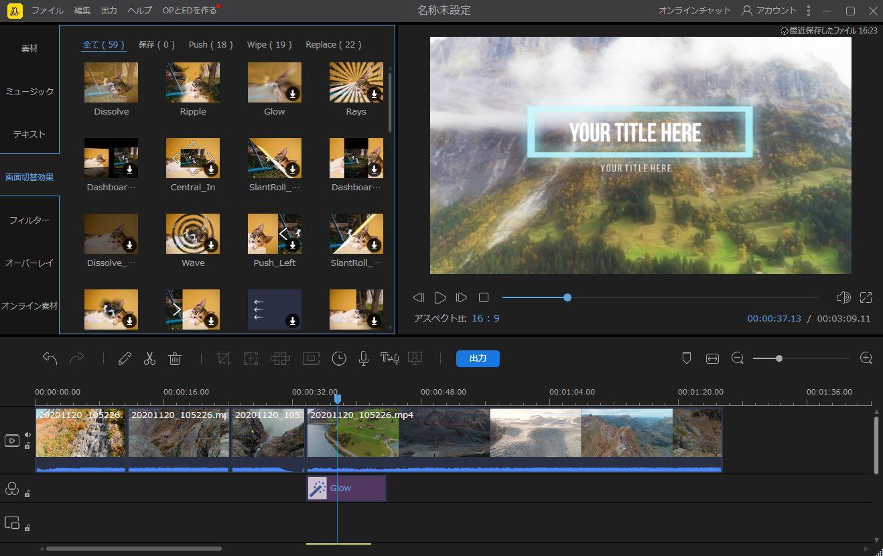The width and height of the screenshot is (883, 556).
Task: Toggle the filter track lock
Action: (x=27, y=494)
